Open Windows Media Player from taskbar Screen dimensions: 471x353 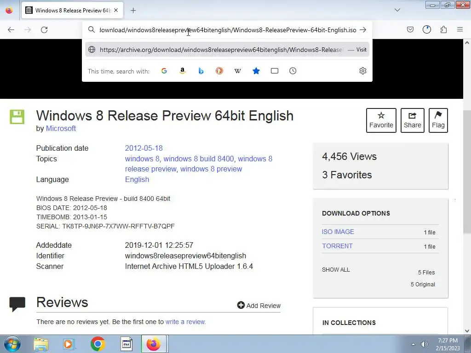pyautogui.click(x=69, y=344)
